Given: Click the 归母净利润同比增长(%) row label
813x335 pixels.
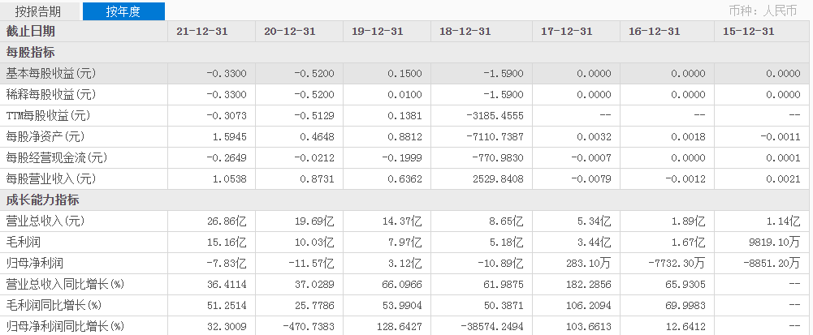Looking at the screenshot, I should 64,326.
